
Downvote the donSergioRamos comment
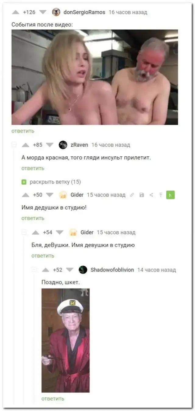pyautogui.click(x=43, y=12)
